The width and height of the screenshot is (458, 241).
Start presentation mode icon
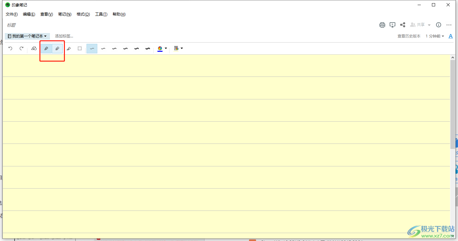click(392, 25)
